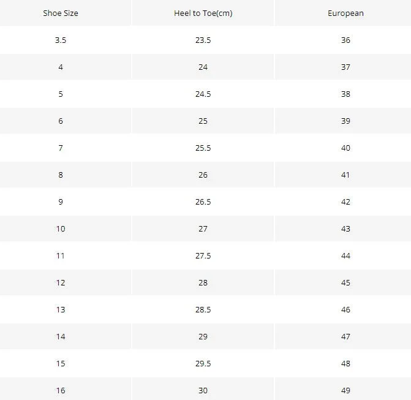Click shoe size 9 cell
The height and width of the screenshot is (400, 411).
[61, 202]
